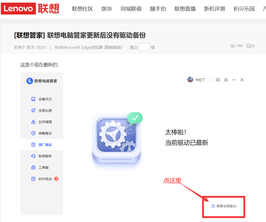This screenshot has width=266, height=222.
Task: Focus the 直达 floor number input box
Action: coord(144,47)
